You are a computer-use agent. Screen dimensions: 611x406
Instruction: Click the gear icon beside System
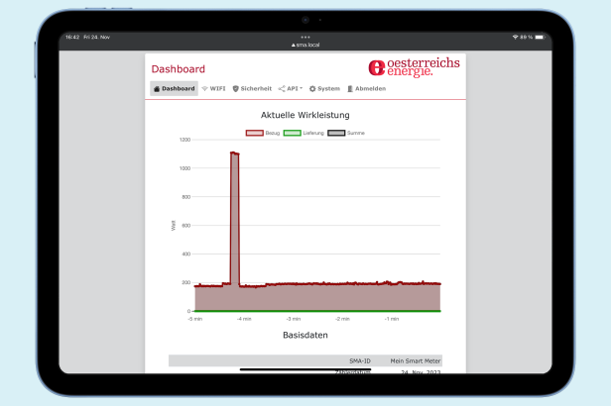[x=312, y=89]
